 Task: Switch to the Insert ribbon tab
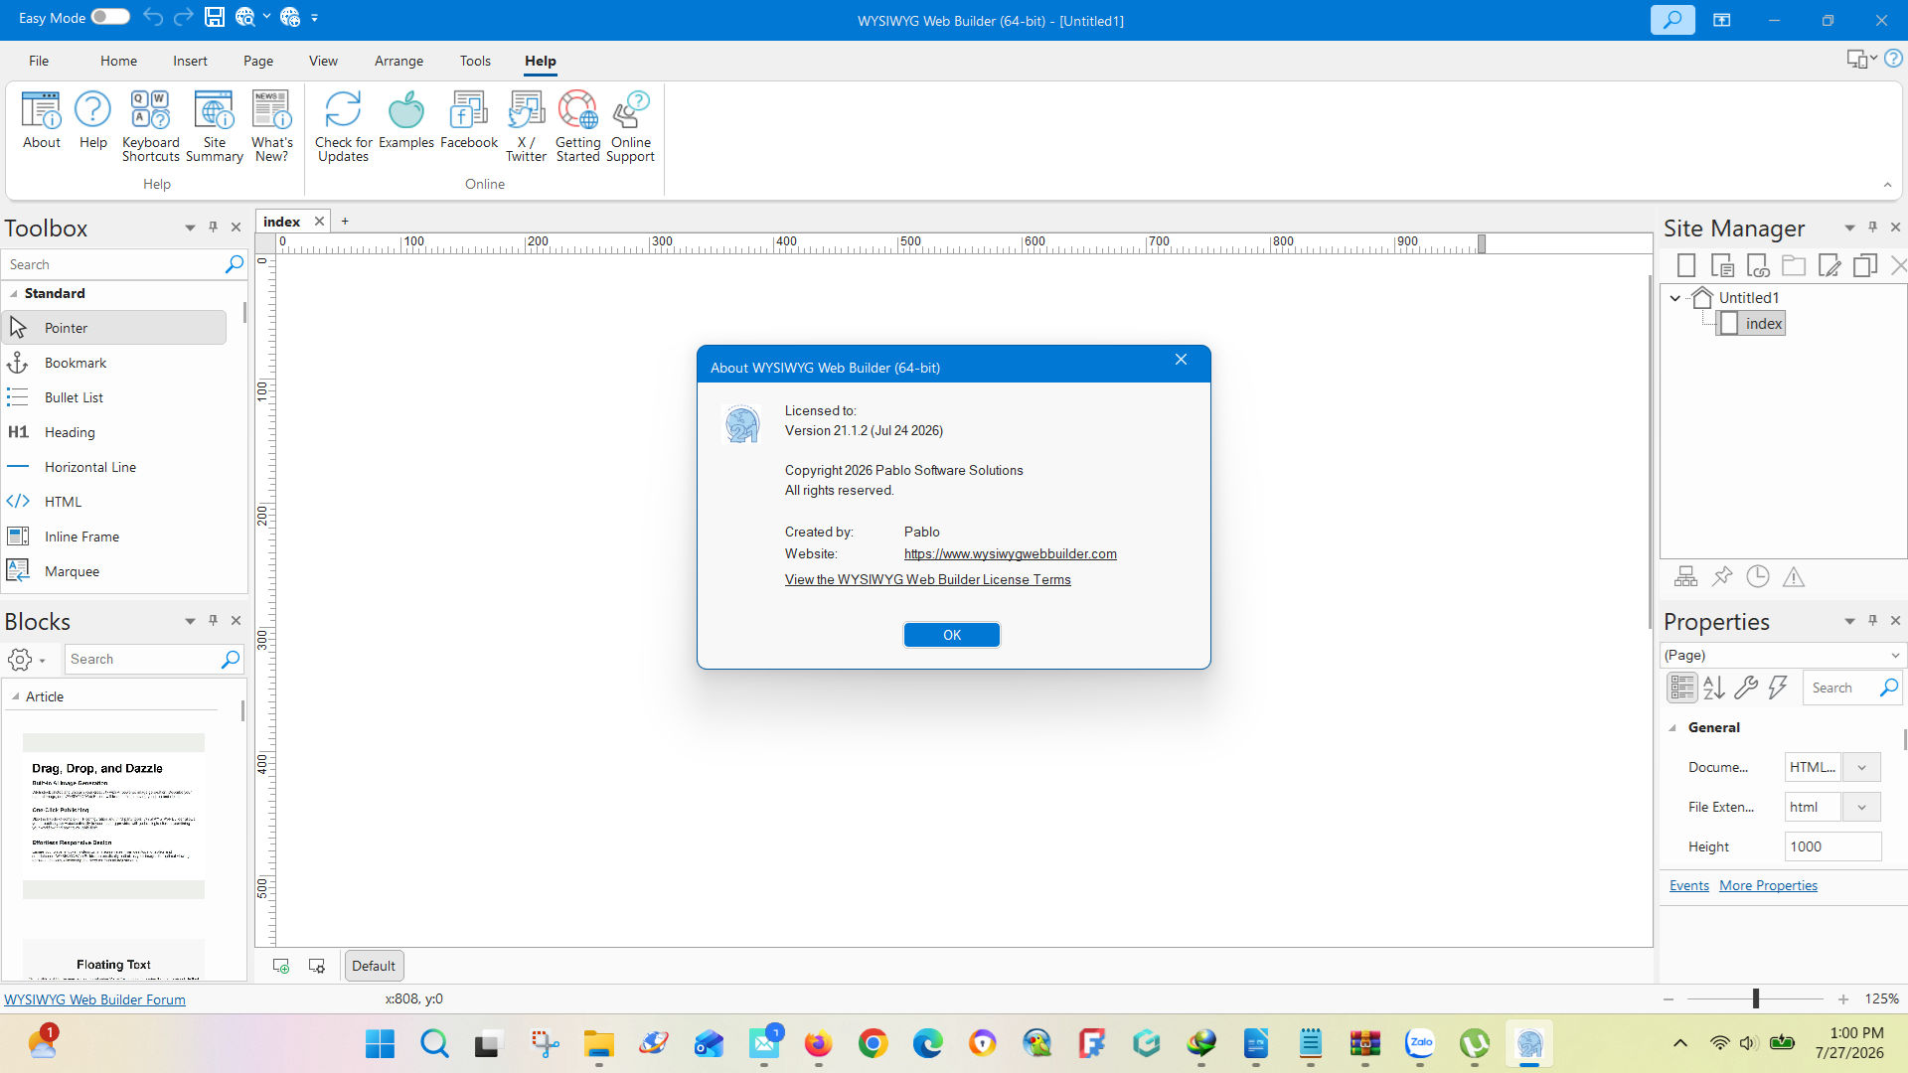[190, 61]
